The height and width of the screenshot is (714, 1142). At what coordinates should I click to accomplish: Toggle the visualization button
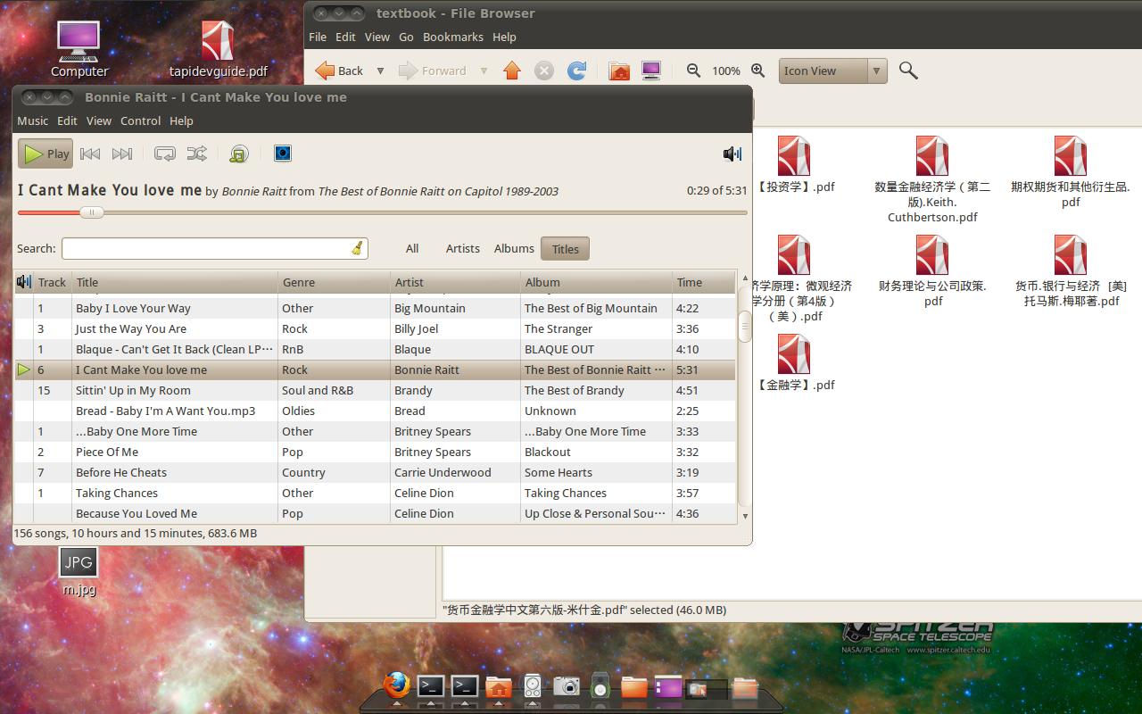pyautogui.click(x=282, y=154)
